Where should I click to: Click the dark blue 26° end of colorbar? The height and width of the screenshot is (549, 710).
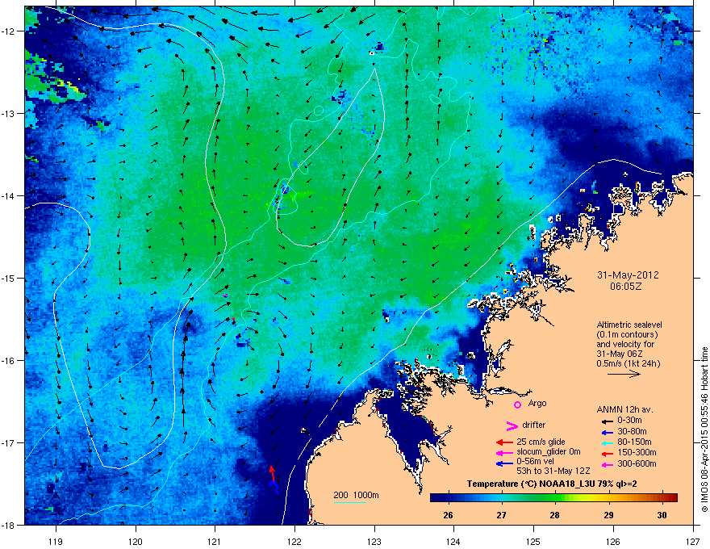[x=437, y=498]
